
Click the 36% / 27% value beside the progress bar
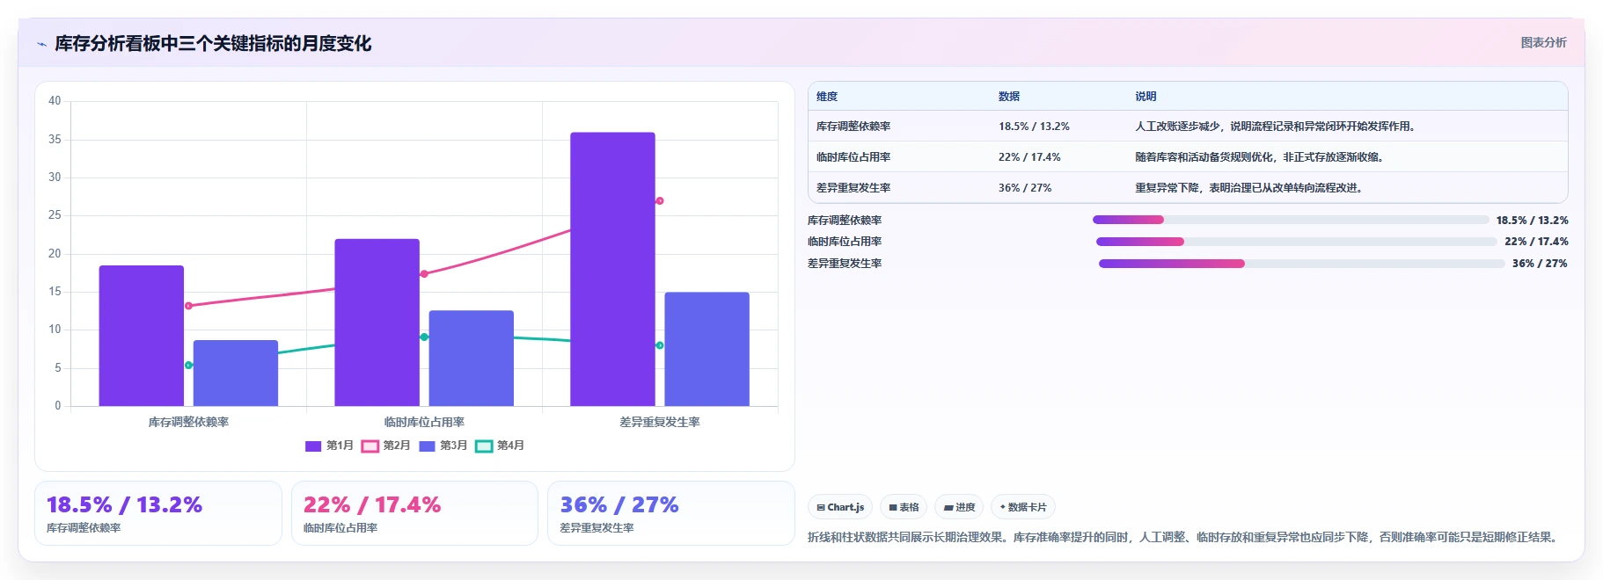point(1540,264)
